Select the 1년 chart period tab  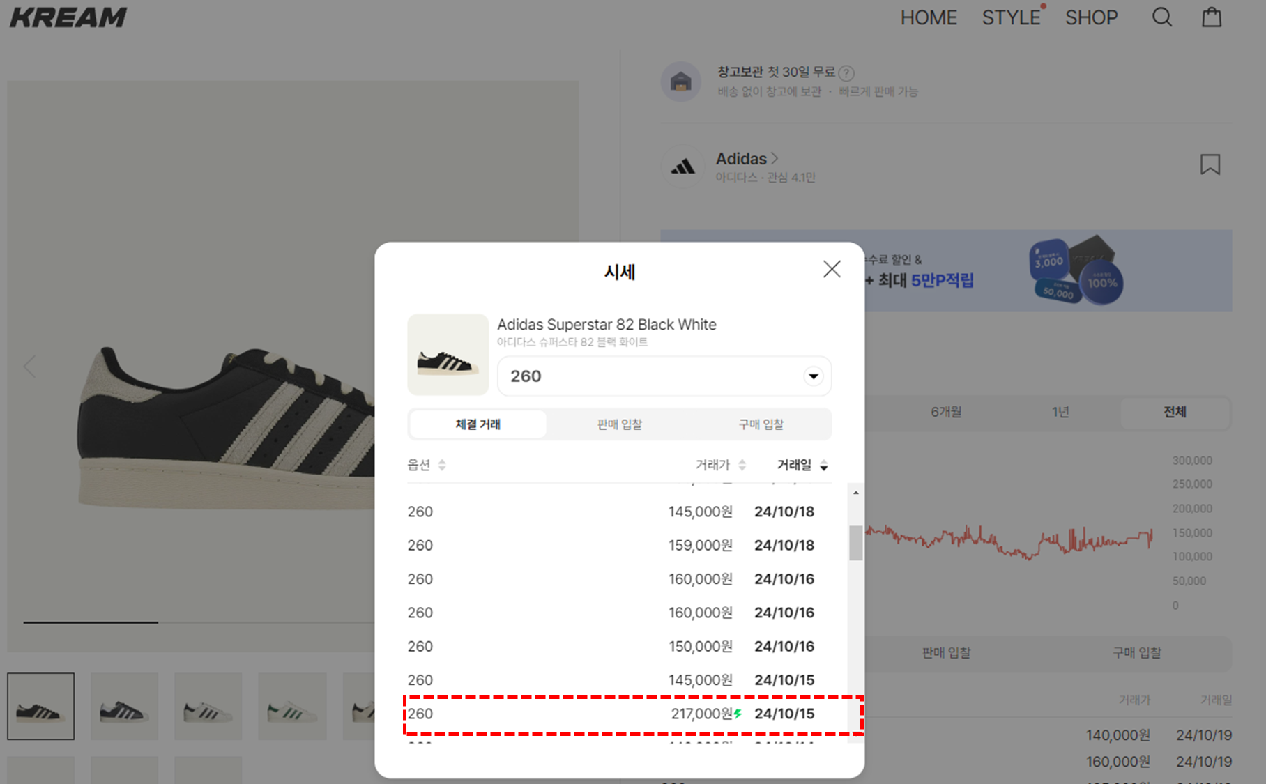(x=1060, y=412)
